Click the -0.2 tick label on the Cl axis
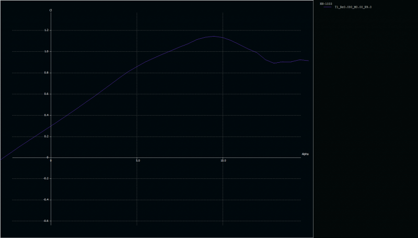The width and height of the screenshot is (418, 238). (46, 178)
